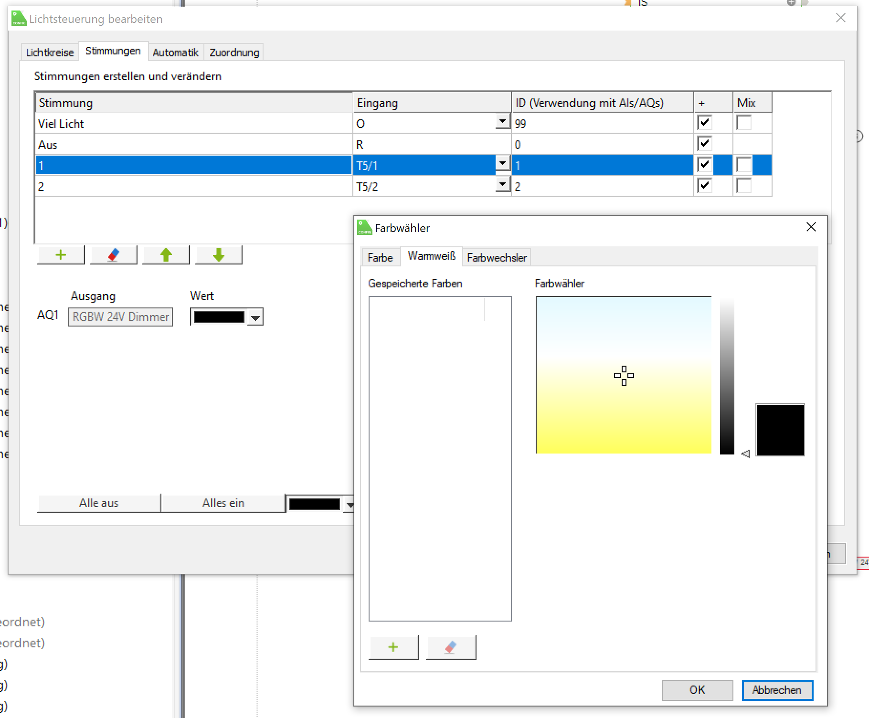The width and height of the screenshot is (869, 718).
Task: Move Stimmung down with green arrow
Action: [x=218, y=255]
